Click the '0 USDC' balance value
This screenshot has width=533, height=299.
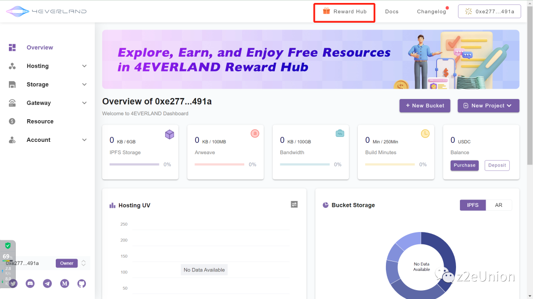[460, 140]
